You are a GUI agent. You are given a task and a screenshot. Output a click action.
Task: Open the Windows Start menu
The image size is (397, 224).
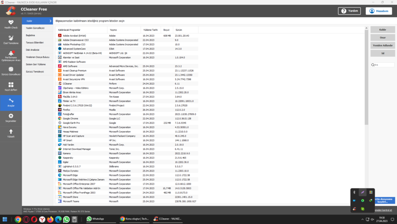point(5,219)
